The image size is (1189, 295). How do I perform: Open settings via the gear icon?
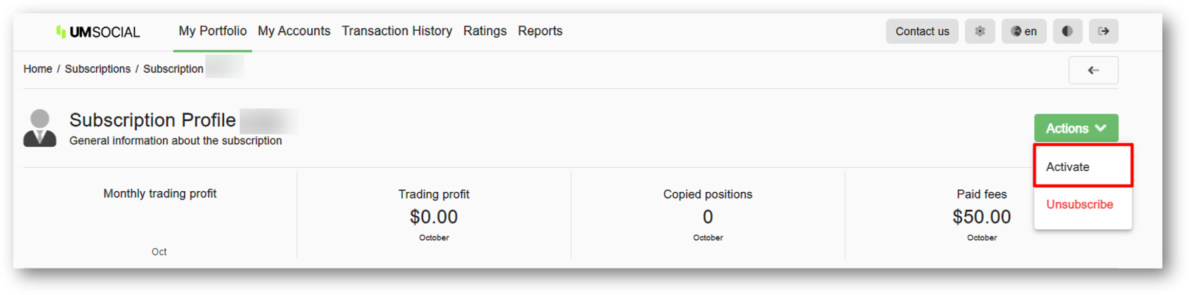980,31
